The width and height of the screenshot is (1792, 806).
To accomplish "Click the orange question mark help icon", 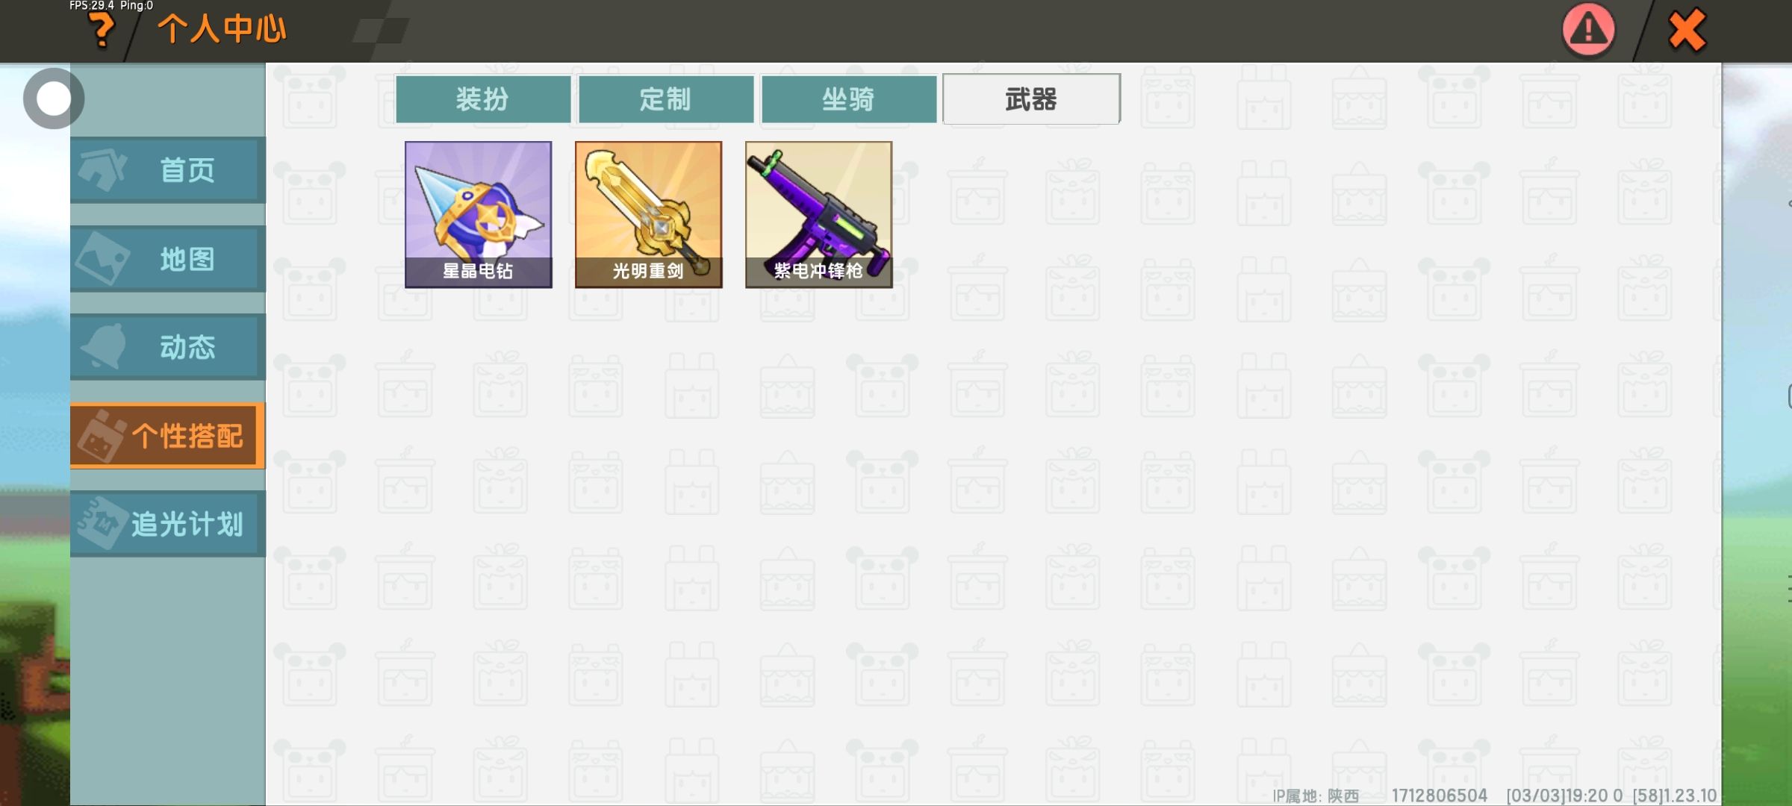I will [x=101, y=31].
